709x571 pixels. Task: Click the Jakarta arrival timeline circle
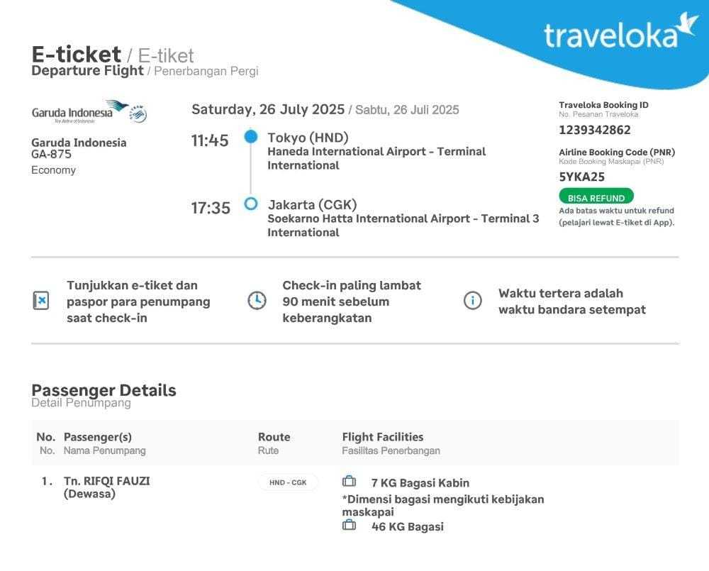250,204
